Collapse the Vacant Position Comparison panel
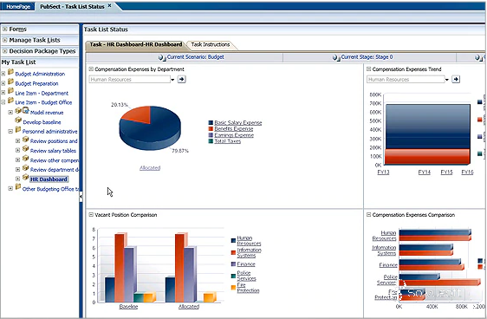This screenshot has height=319, width=487. (91, 215)
